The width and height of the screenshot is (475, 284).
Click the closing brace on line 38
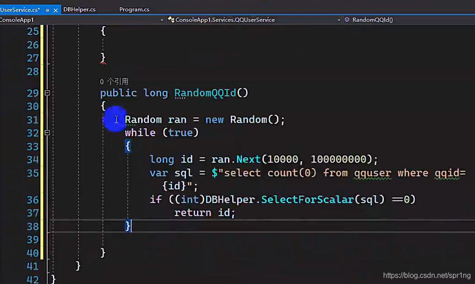click(x=128, y=226)
